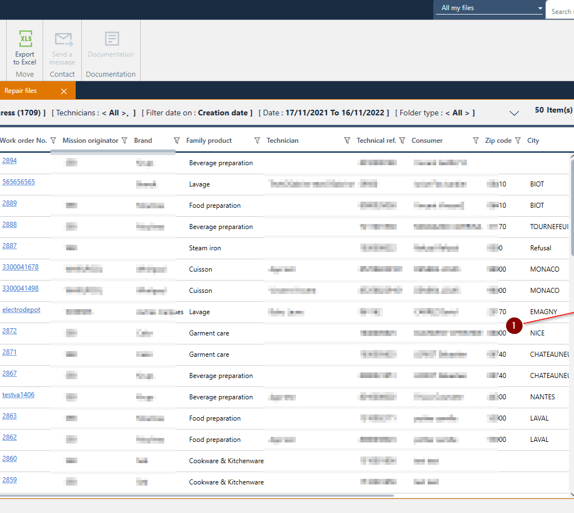Select the Repair files tab

tap(21, 91)
